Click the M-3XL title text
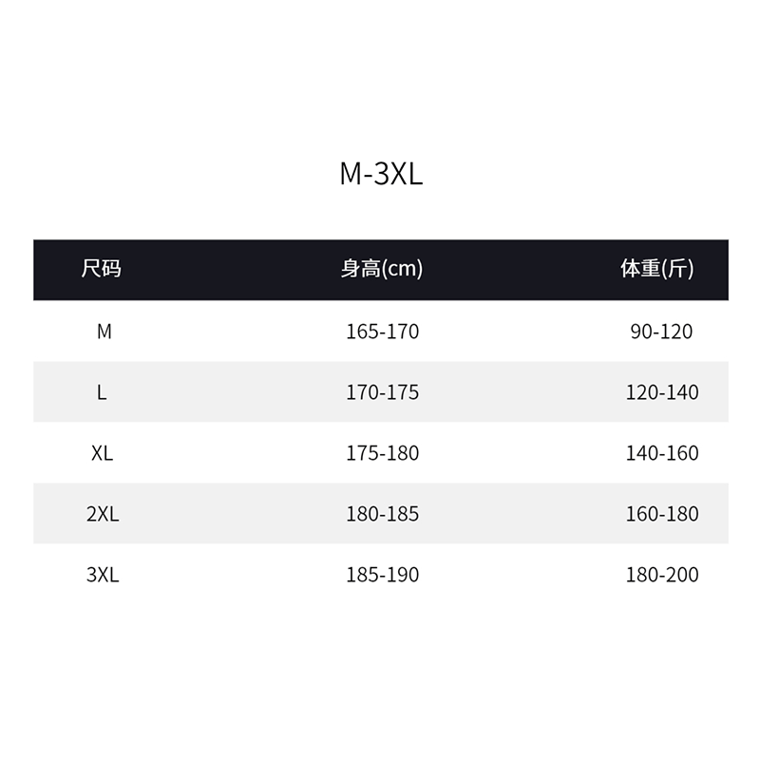Screen dimensions: 760x760 pos(381,173)
